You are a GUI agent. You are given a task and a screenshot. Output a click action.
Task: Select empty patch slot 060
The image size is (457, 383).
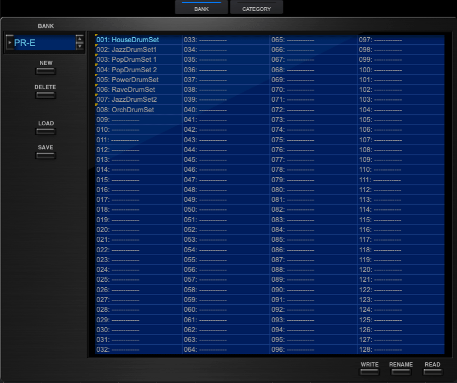(x=226, y=310)
